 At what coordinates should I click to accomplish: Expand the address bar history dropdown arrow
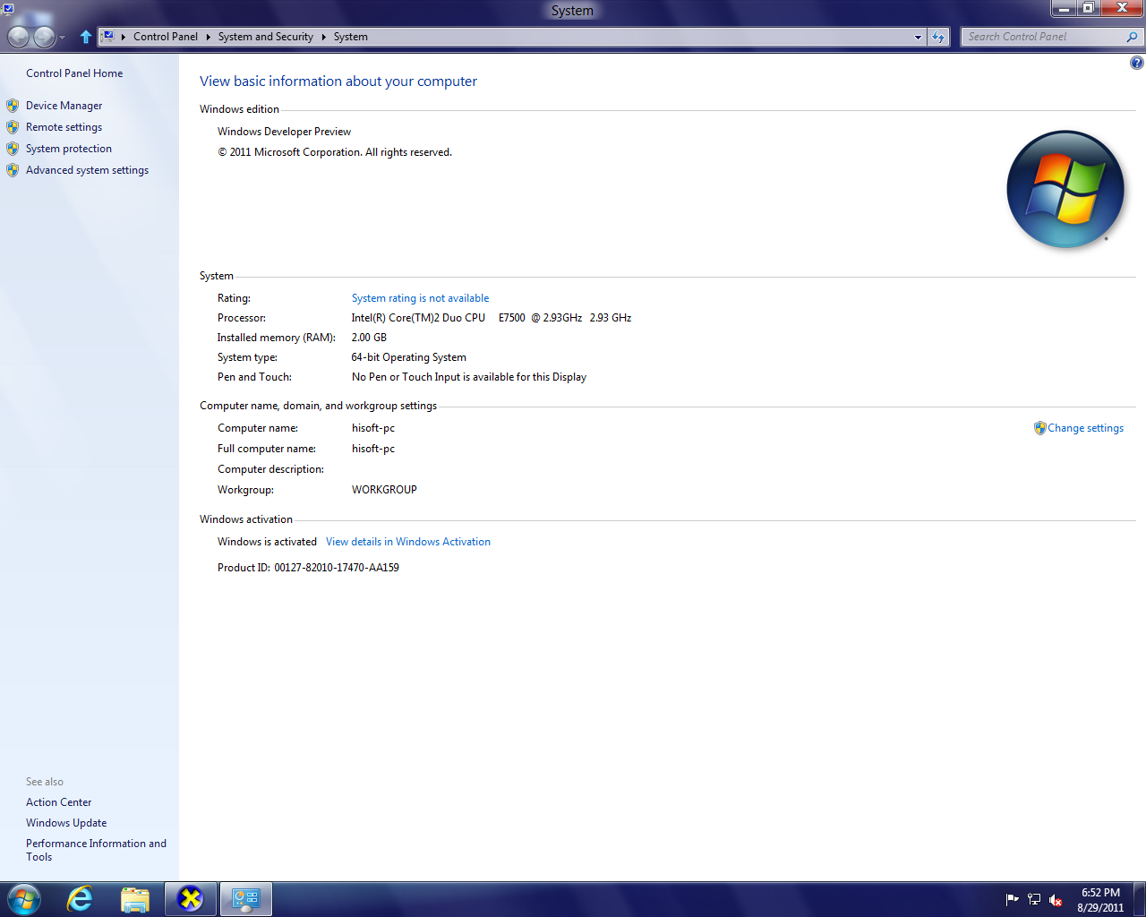(x=918, y=37)
